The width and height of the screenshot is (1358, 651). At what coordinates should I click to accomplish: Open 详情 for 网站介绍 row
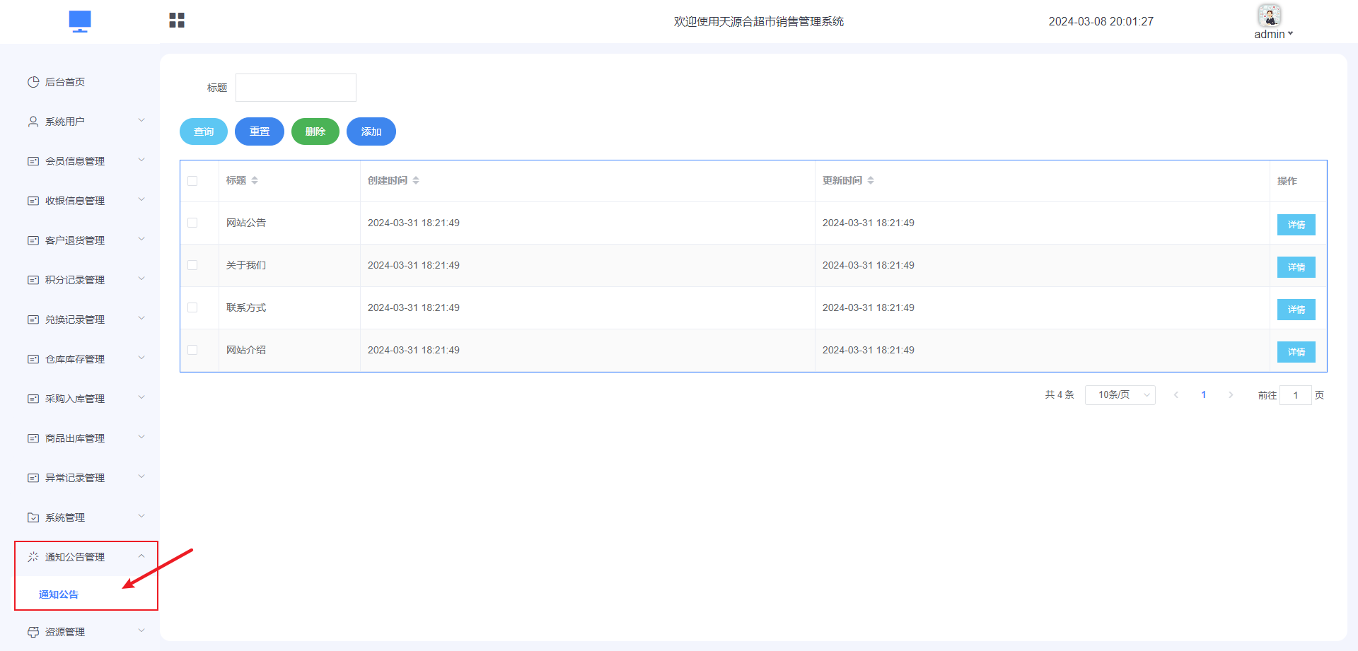[1296, 352]
